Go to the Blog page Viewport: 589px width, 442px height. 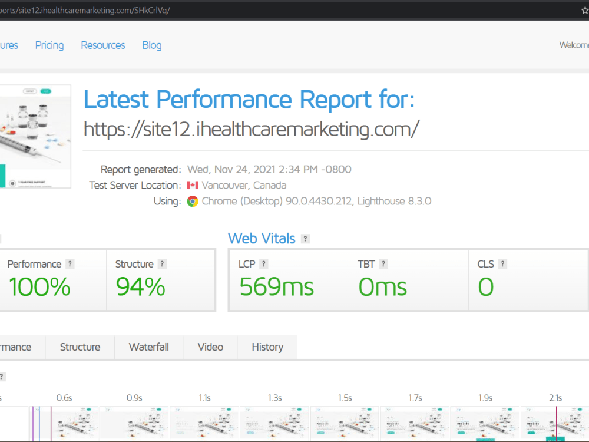(x=152, y=45)
